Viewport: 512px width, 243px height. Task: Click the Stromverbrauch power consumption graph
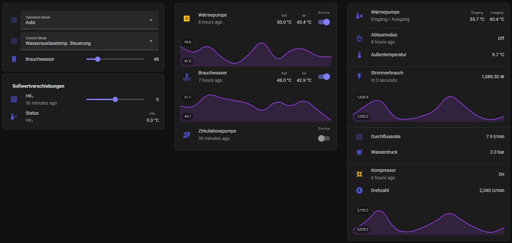[429, 109]
